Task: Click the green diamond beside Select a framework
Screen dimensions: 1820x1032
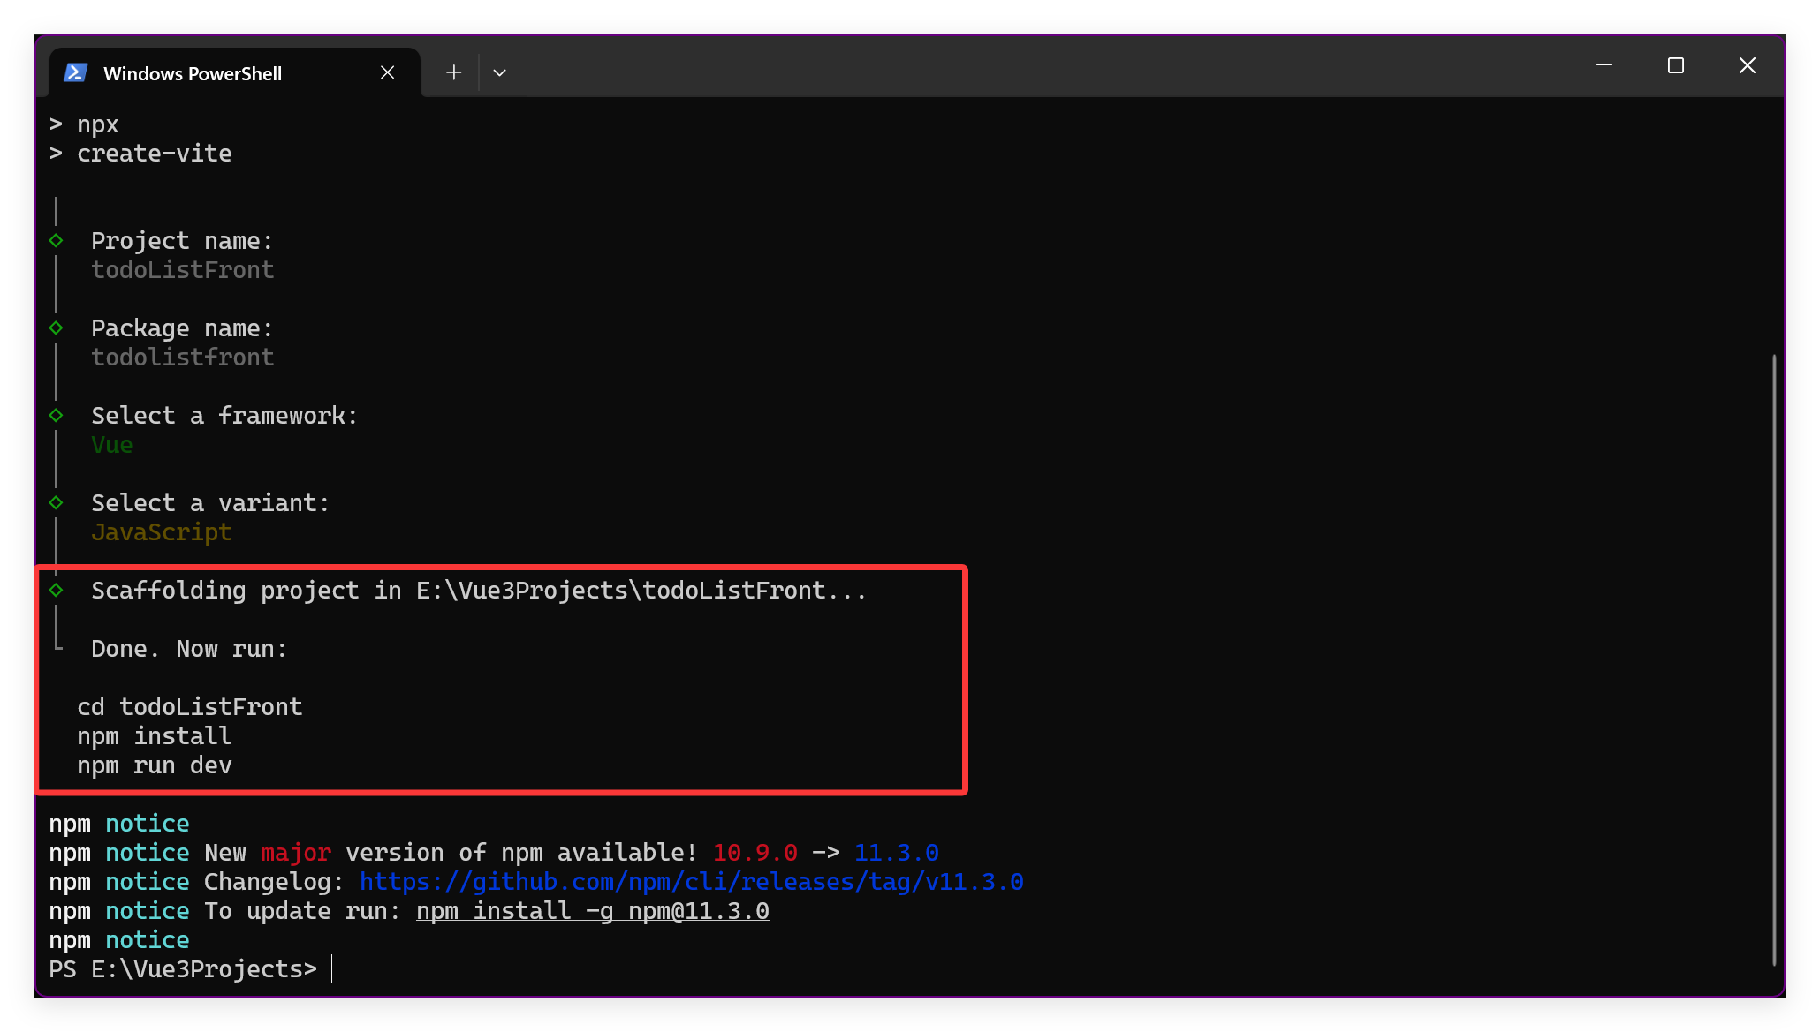Action: 57,415
